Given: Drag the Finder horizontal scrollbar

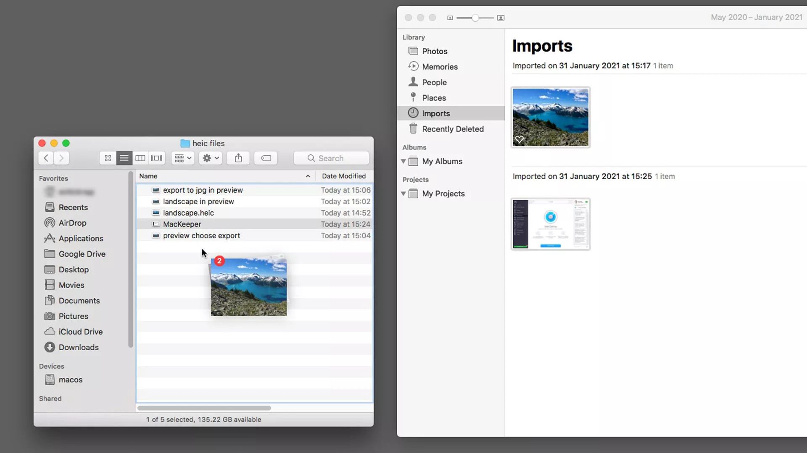Looking at the screenshot, I should coord(204,408).
